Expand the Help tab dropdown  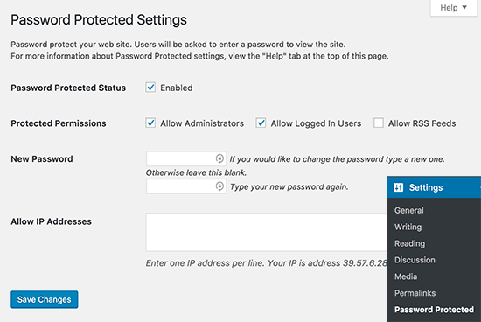coord(453,7)
